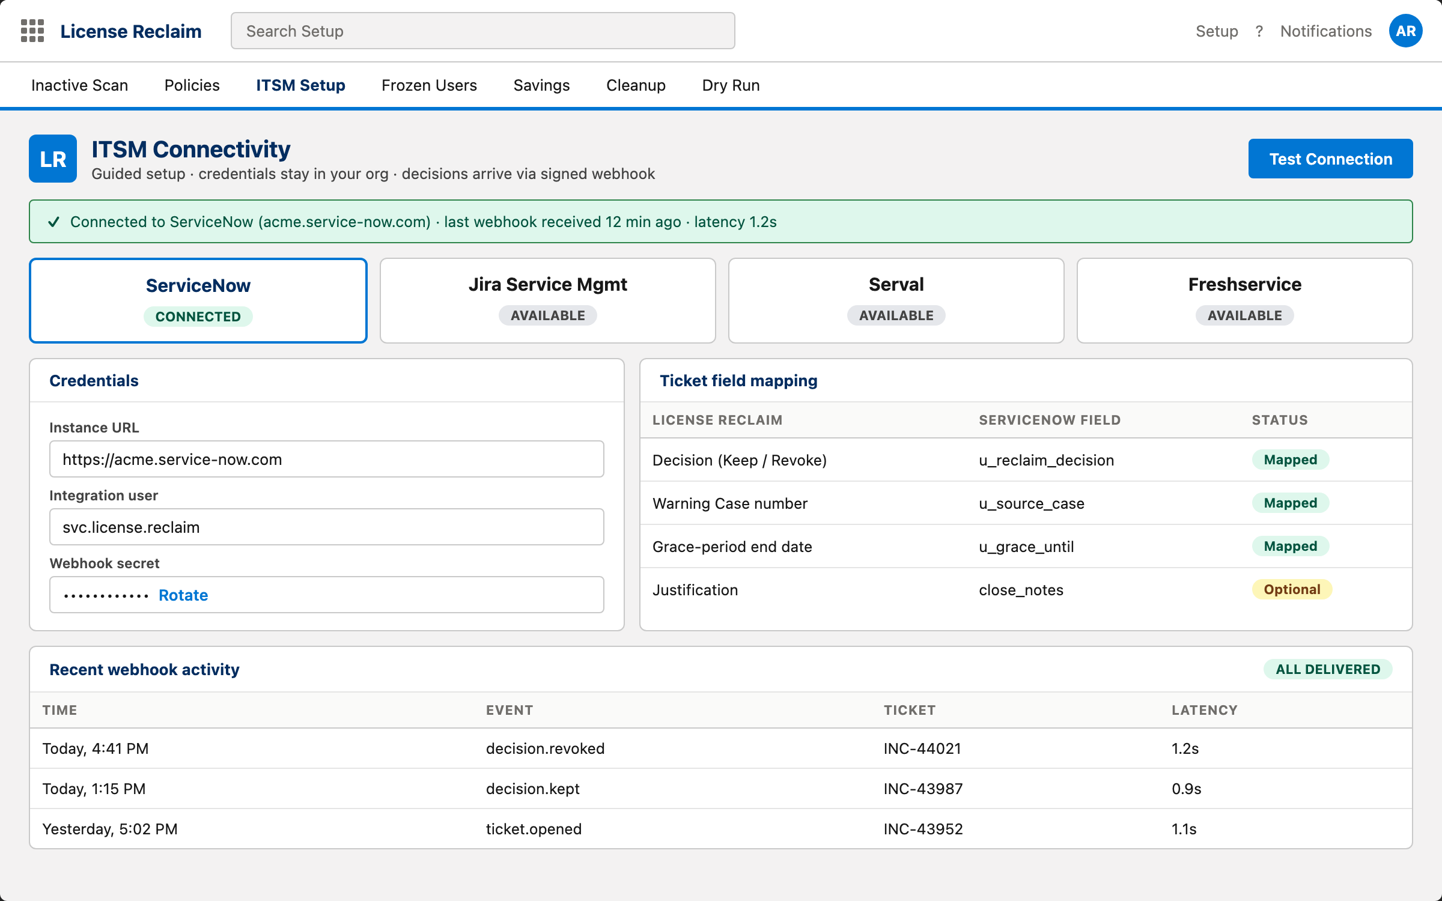The image size is (1442, 901).
Task: Click the decision.revoked event
Action: point(545,748)
